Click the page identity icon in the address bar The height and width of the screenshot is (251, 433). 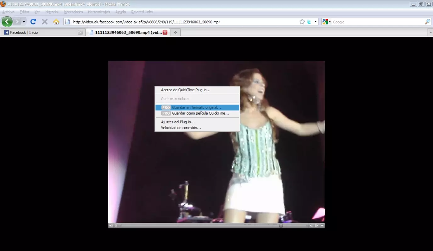click(x=68, y=22)
